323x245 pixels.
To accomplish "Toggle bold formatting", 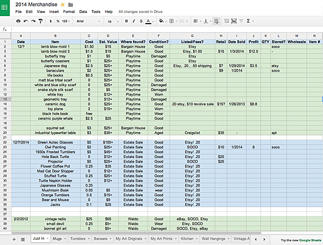I will click(x=127, y=21).
